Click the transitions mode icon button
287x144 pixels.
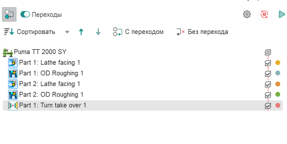click(9, 14)
